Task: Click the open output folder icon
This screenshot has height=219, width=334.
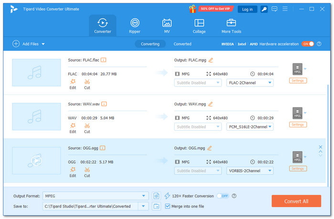Action: coord(157,206)
